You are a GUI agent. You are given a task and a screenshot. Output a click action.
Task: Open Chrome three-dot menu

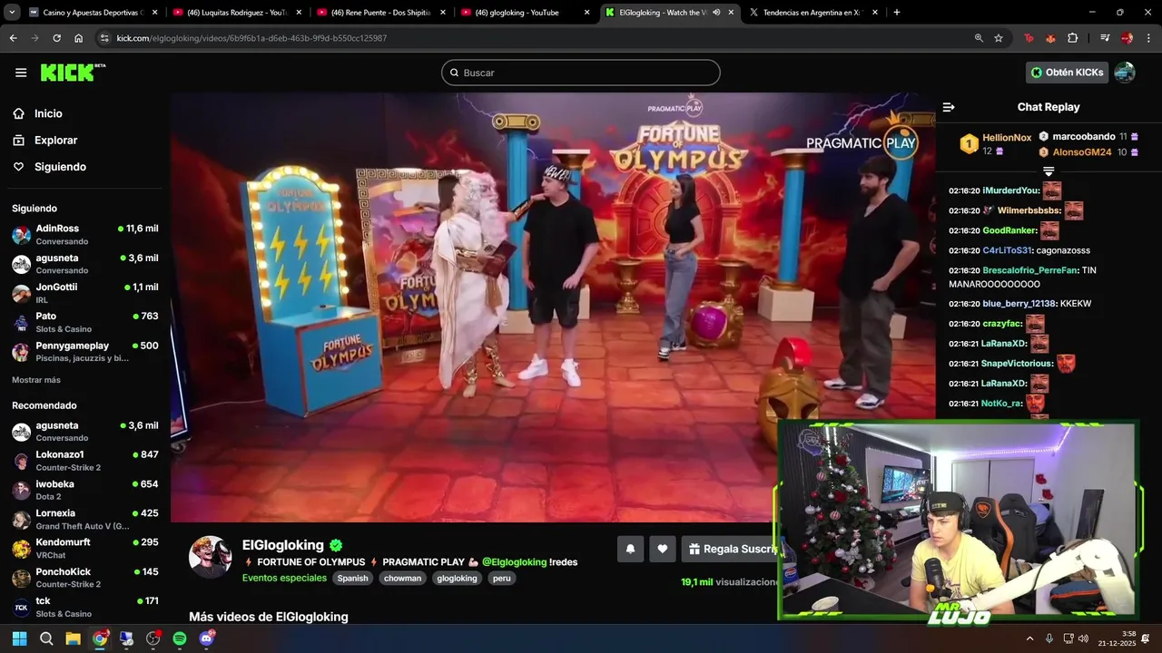pyautogui.click(x=1147, y=38)
